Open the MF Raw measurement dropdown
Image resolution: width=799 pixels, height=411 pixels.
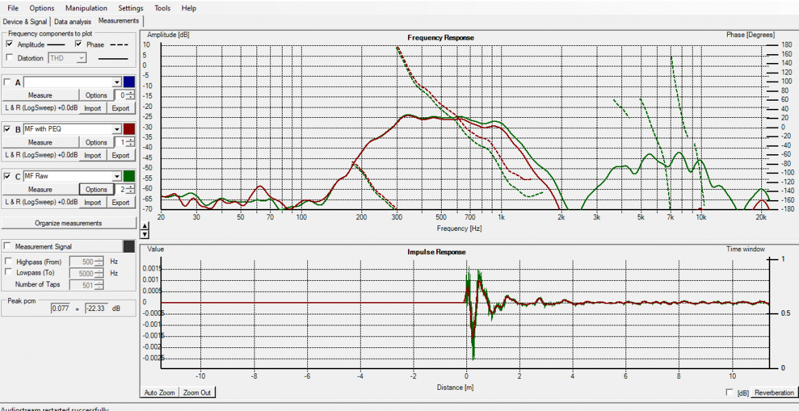point(117,176)
